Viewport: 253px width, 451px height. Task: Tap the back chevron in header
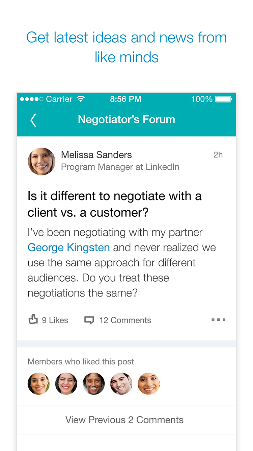pos(33,120)
